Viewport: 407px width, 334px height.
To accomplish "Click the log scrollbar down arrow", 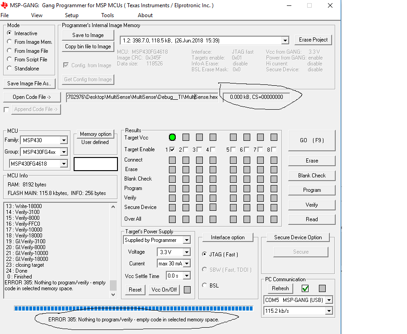I will pyautogui.click(x=113, y=295).
